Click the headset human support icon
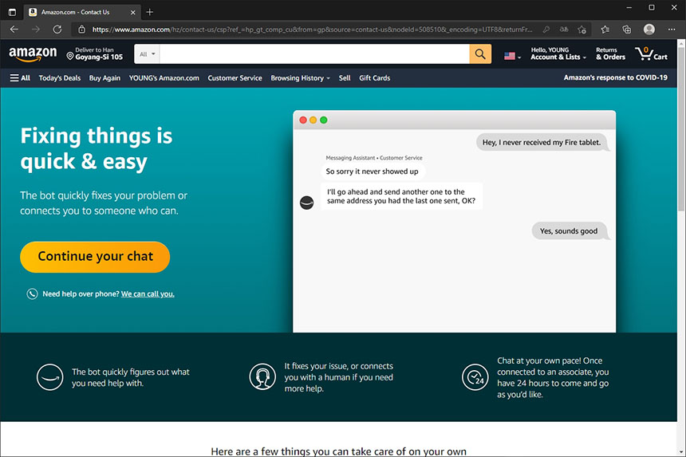 coord(262,377)
